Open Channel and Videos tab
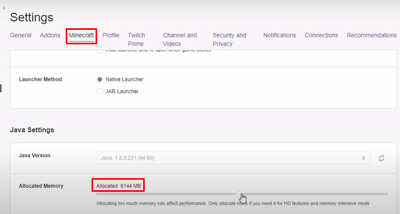Image resolution: width=400 pixels, height=214 pixels. (180, 39)
